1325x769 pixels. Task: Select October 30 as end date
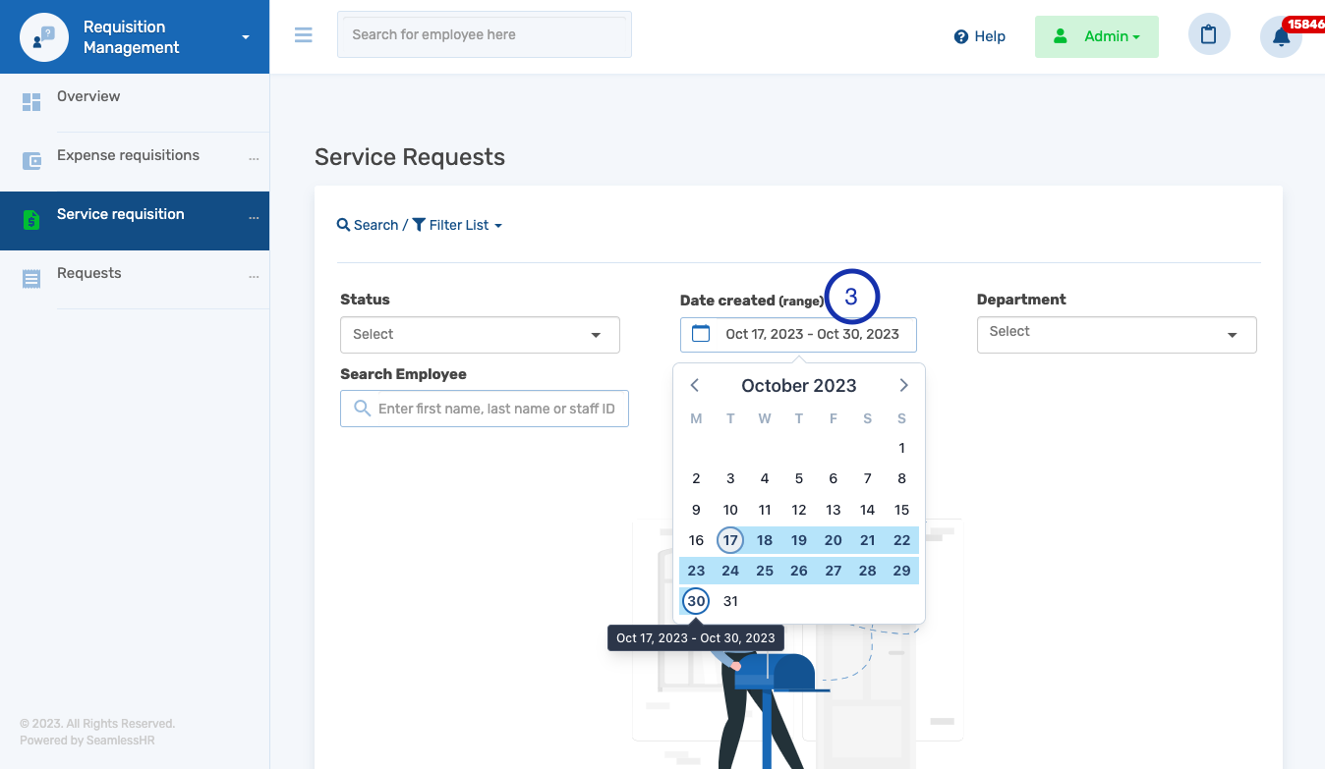(x=695, y=600)
